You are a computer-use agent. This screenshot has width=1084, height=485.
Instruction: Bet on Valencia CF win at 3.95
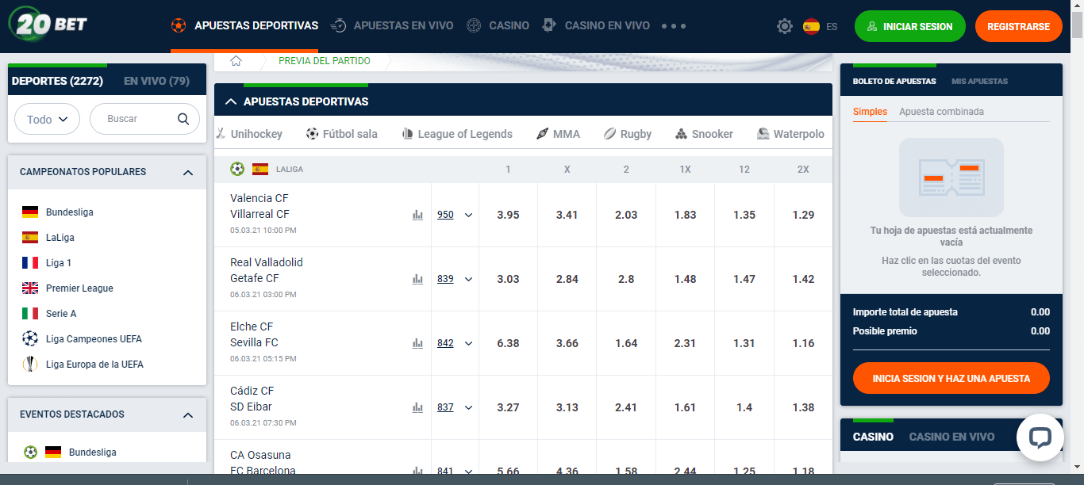tap(508, 215)
